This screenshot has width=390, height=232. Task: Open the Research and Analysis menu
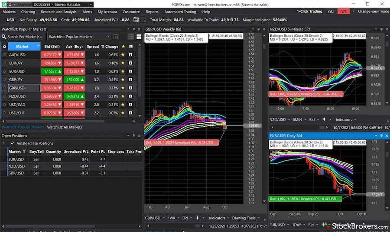click(x=58, y=12)
